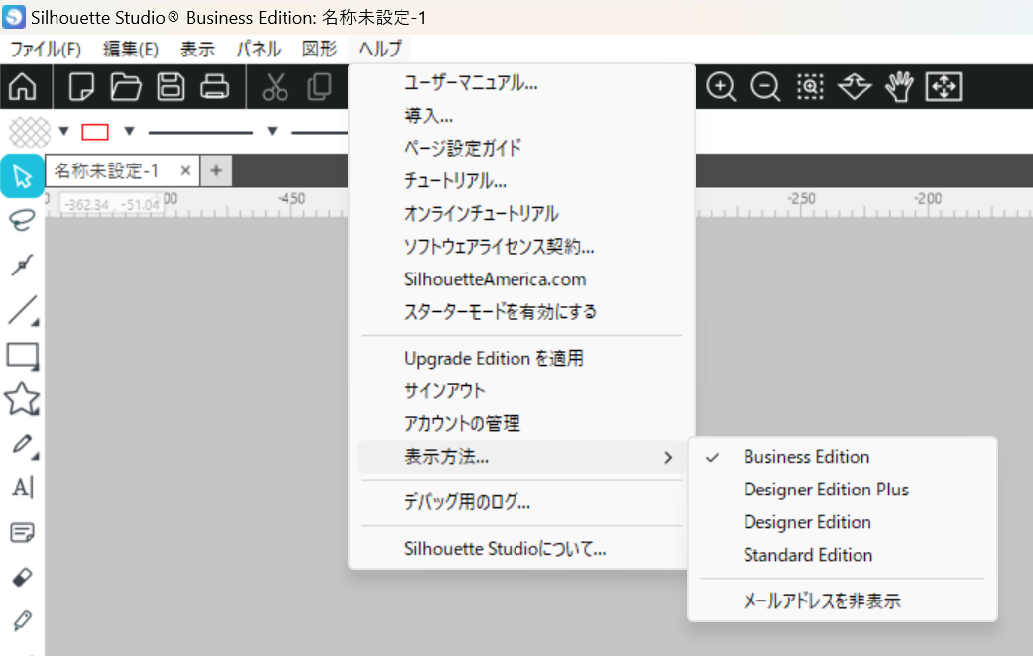Activate the zoom-to-selection tool
This screenshot has width=1033, height=656.
810,86
